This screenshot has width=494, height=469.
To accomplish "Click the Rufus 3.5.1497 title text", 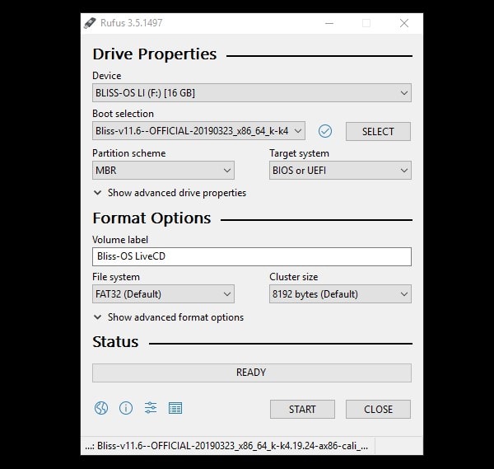I will click(132, 23).
